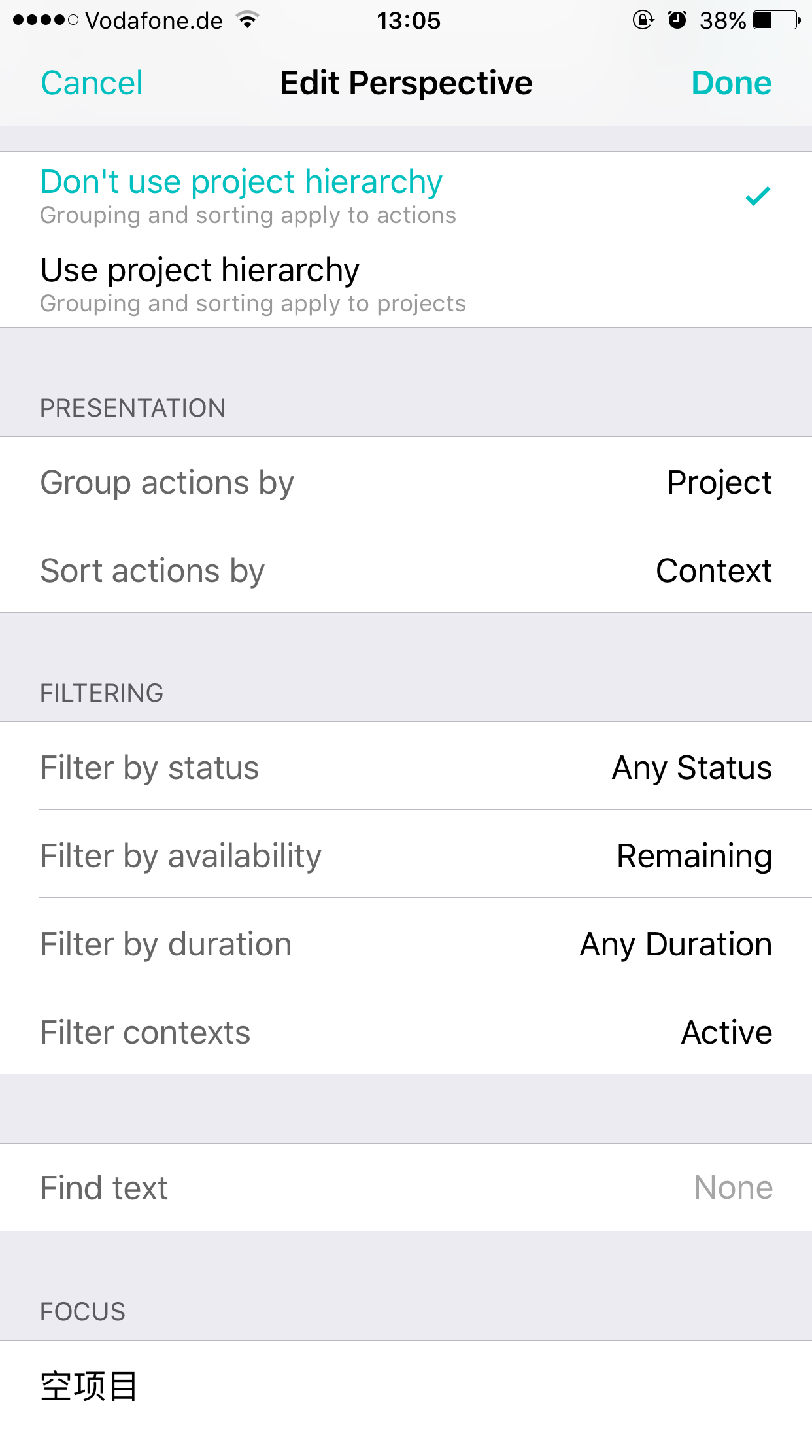812x1444 pixels.
Task: Tap Cancel to discard perspective edits
Action: click(x=92, y=83)
